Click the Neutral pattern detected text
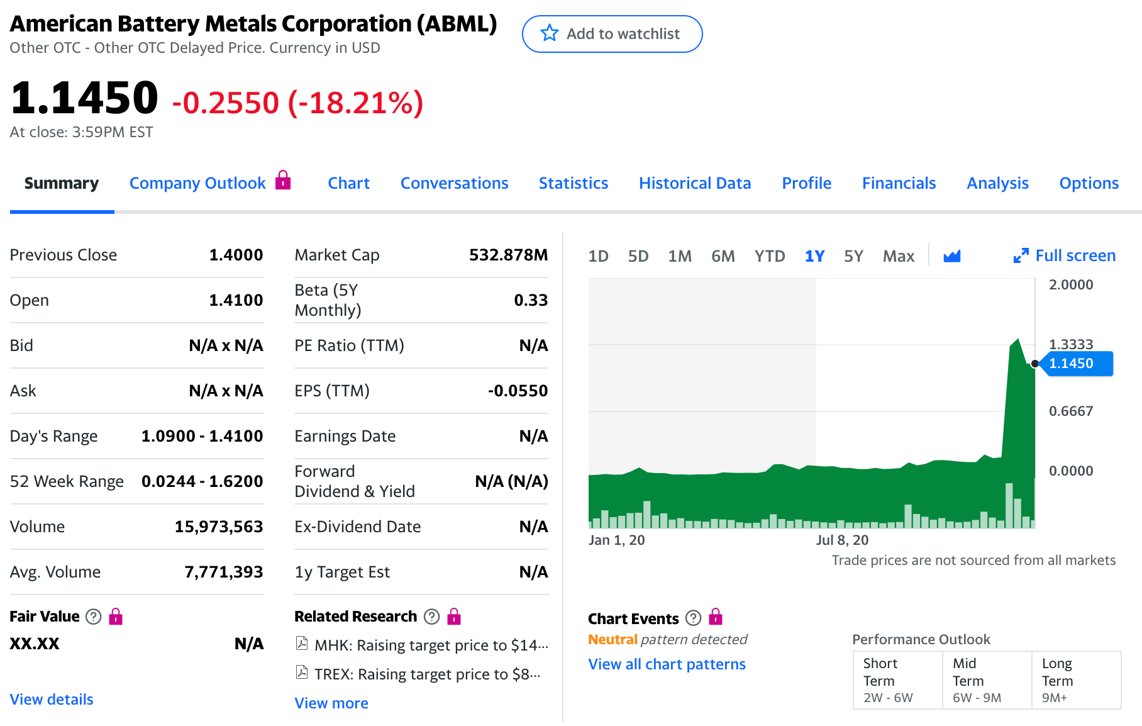This screenshot has height=726, width=1142. click(x=667, y=639)
